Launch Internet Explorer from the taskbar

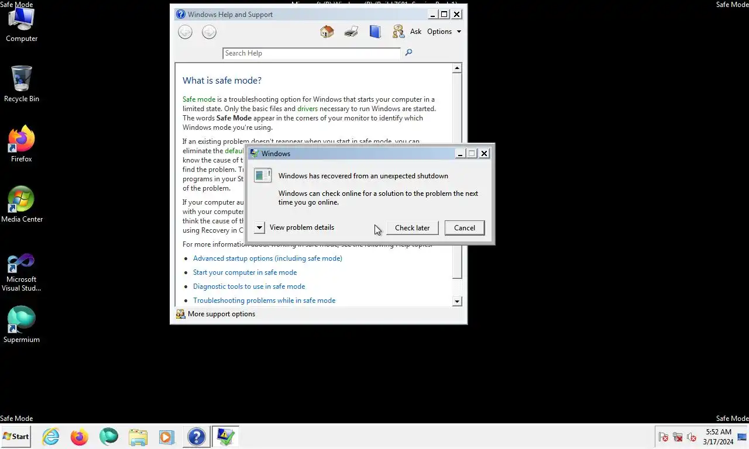pos(51,437)
